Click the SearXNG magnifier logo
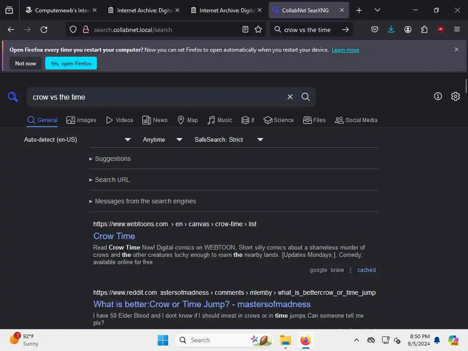This screenshot has height=351, width=468. pyautogui.click(x=13, y=97)
